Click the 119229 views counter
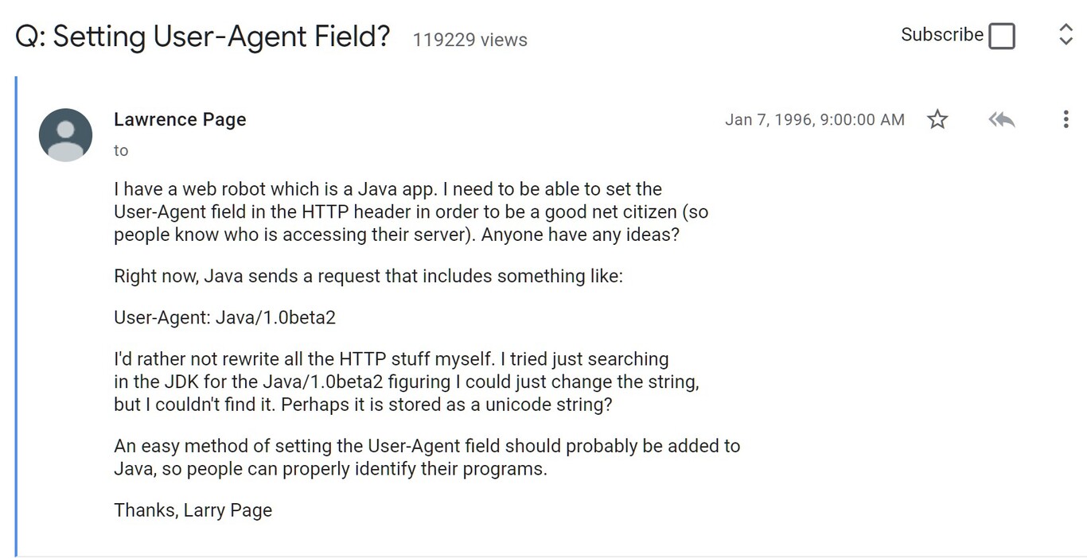The image size is (1087, 558). point(469,40)
